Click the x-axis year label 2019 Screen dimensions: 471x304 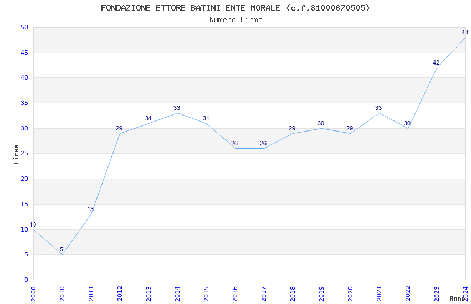321,293
